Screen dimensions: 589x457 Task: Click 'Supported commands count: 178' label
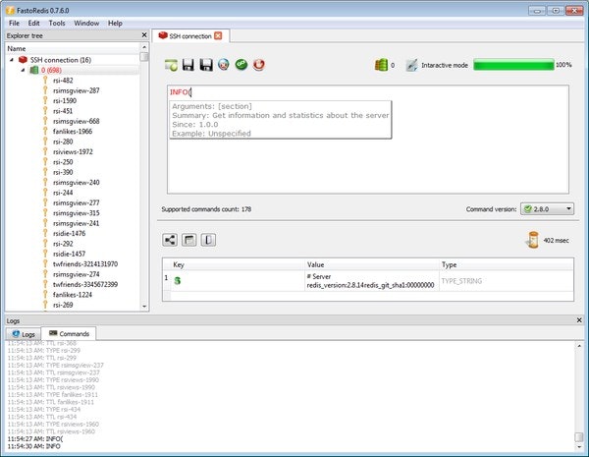(x=206, y=209)
